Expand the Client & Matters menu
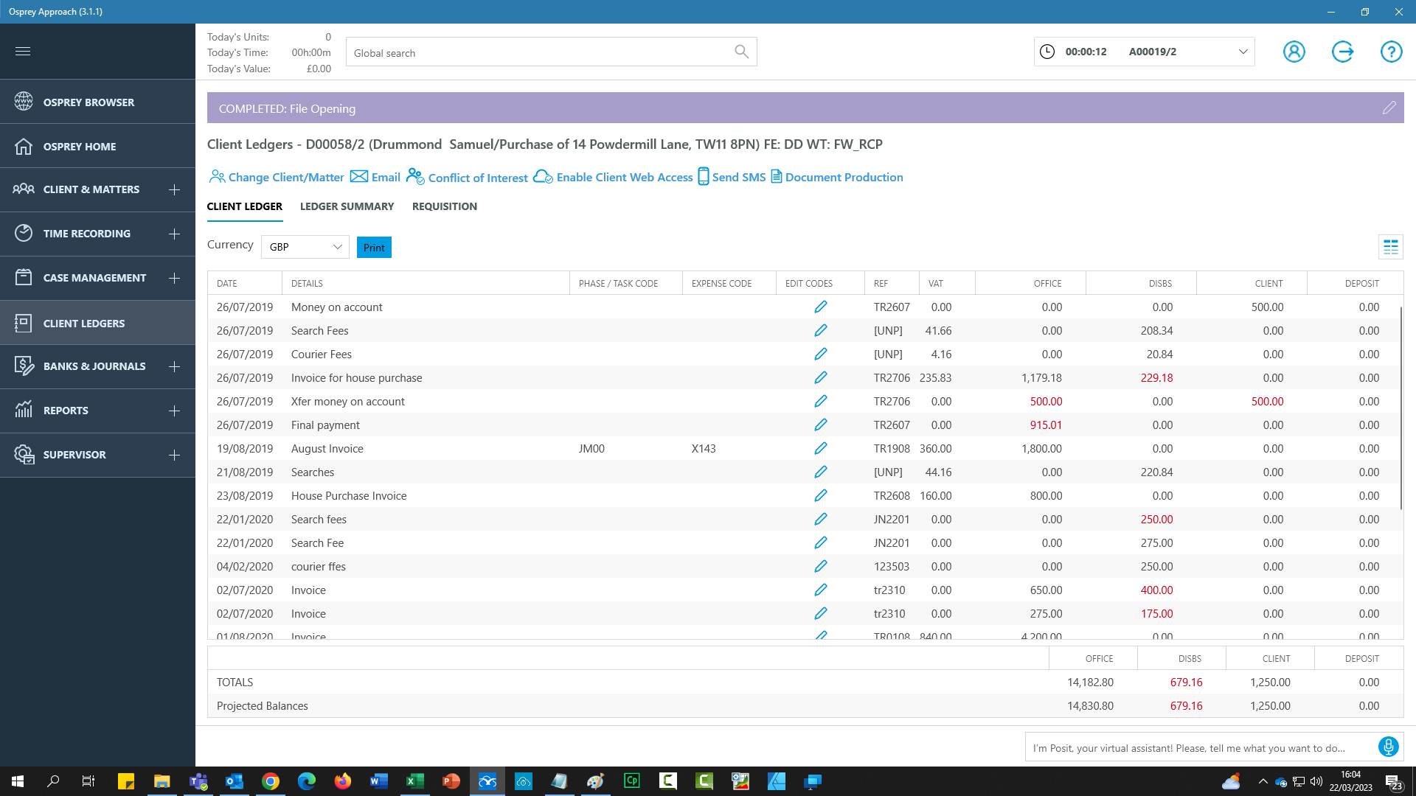1416x796 pixels. pos(174,189)
